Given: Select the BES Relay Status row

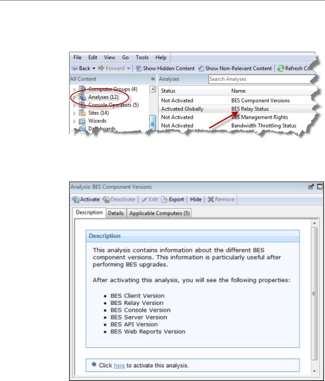Looking at the screenshot, I should pos(238,109).
